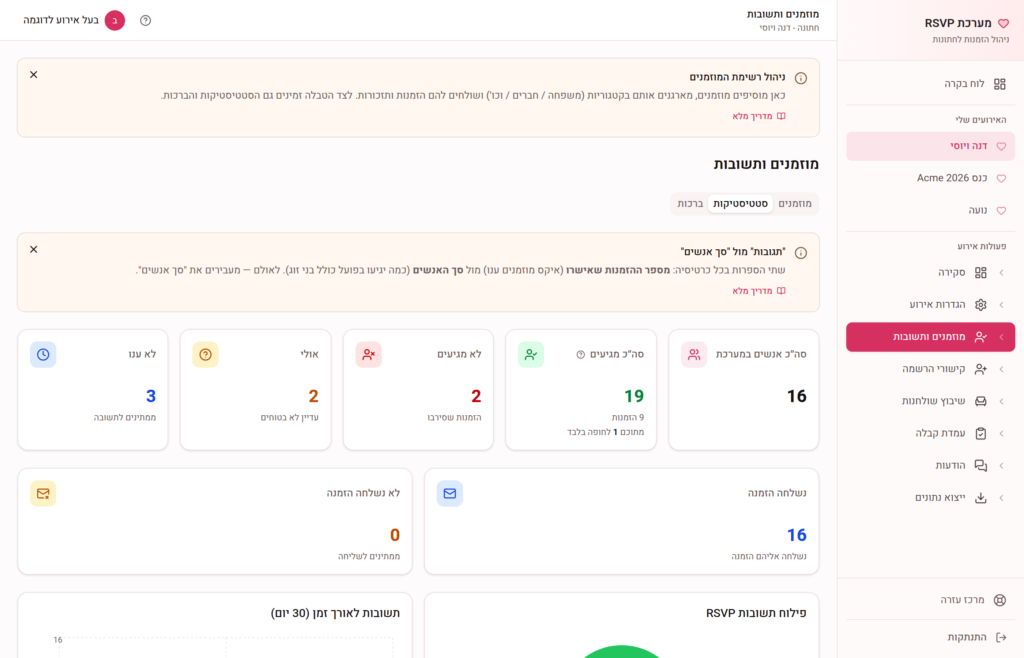The image size is (1024, 658).
Task: Click the הזמנות שסירבו label on לא מגיעים card
Action: coord(454,417)
